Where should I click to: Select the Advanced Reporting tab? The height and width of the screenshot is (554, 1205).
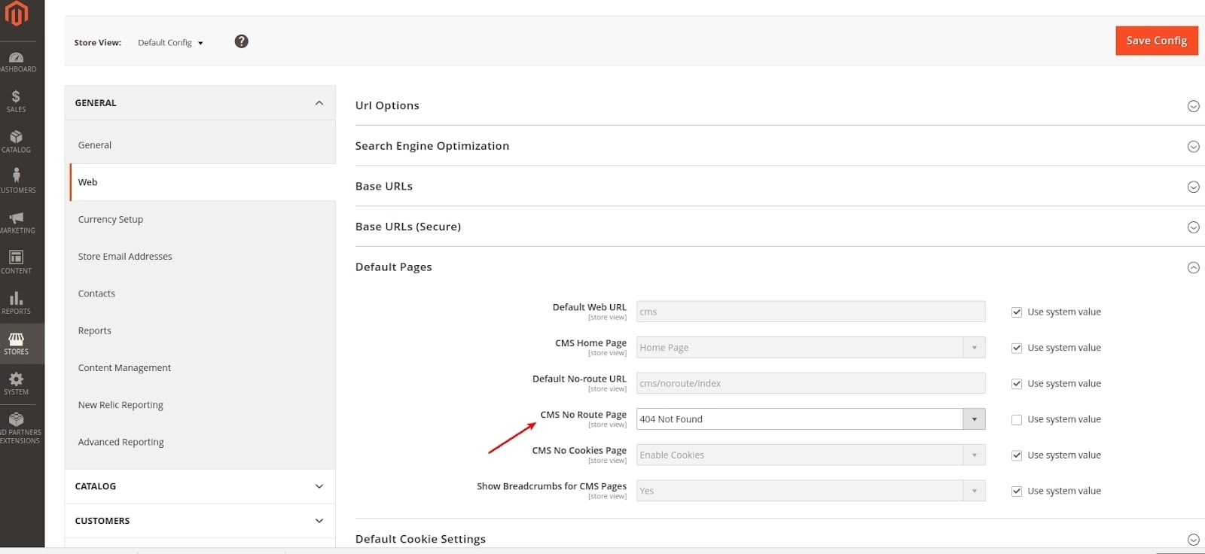point(203,442)
